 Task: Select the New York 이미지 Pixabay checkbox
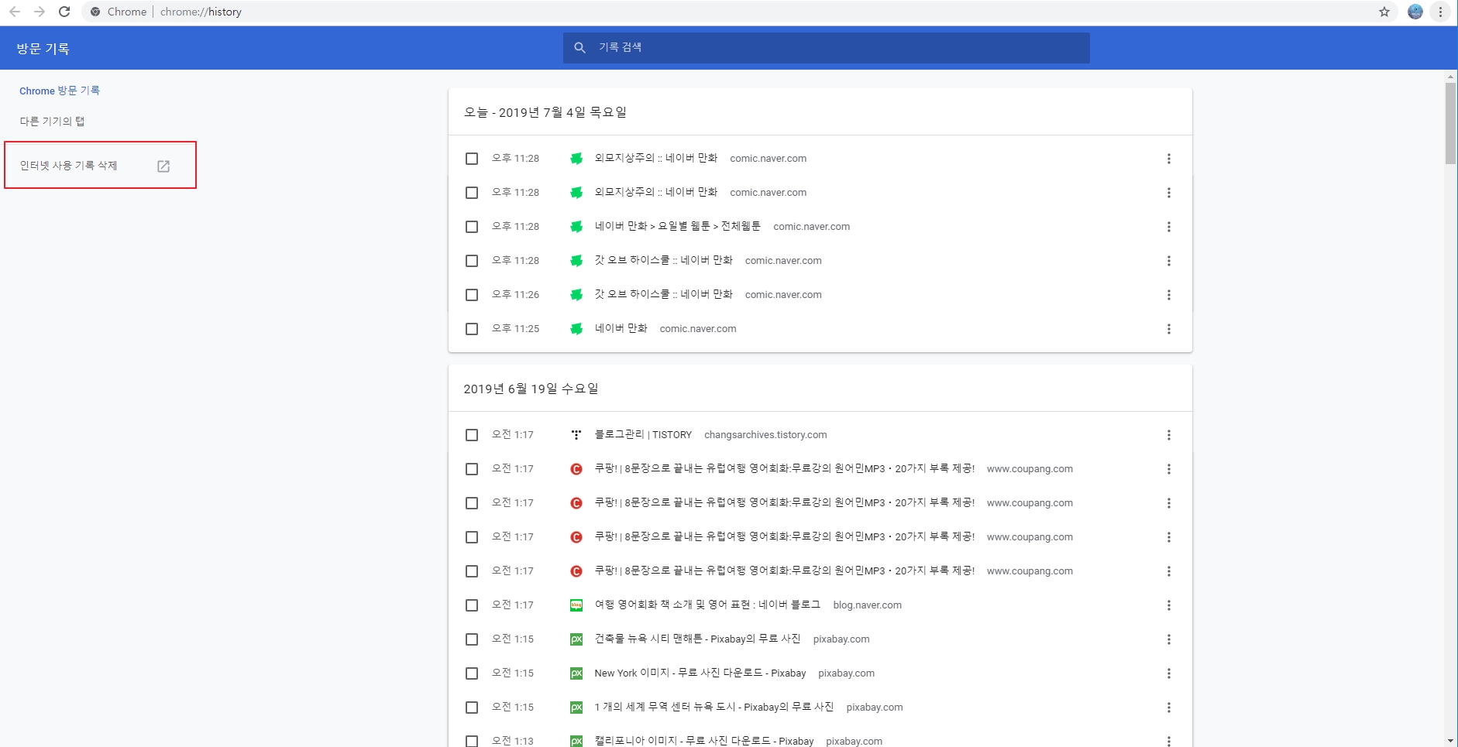pyautogui.click(x=472, y=673)
